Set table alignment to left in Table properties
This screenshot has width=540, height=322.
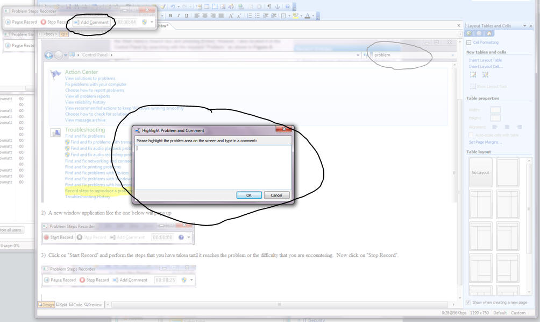pos(495,127)
